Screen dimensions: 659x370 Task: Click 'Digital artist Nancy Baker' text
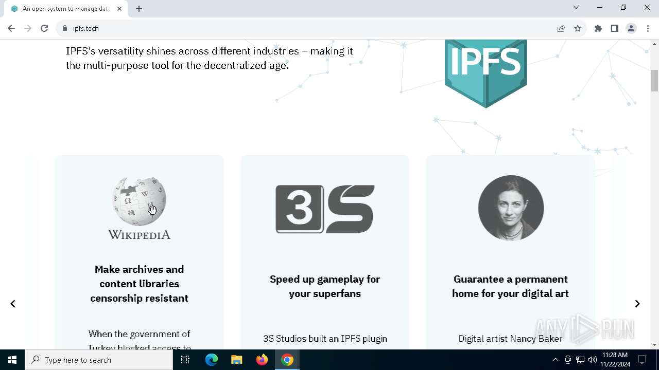510,339
